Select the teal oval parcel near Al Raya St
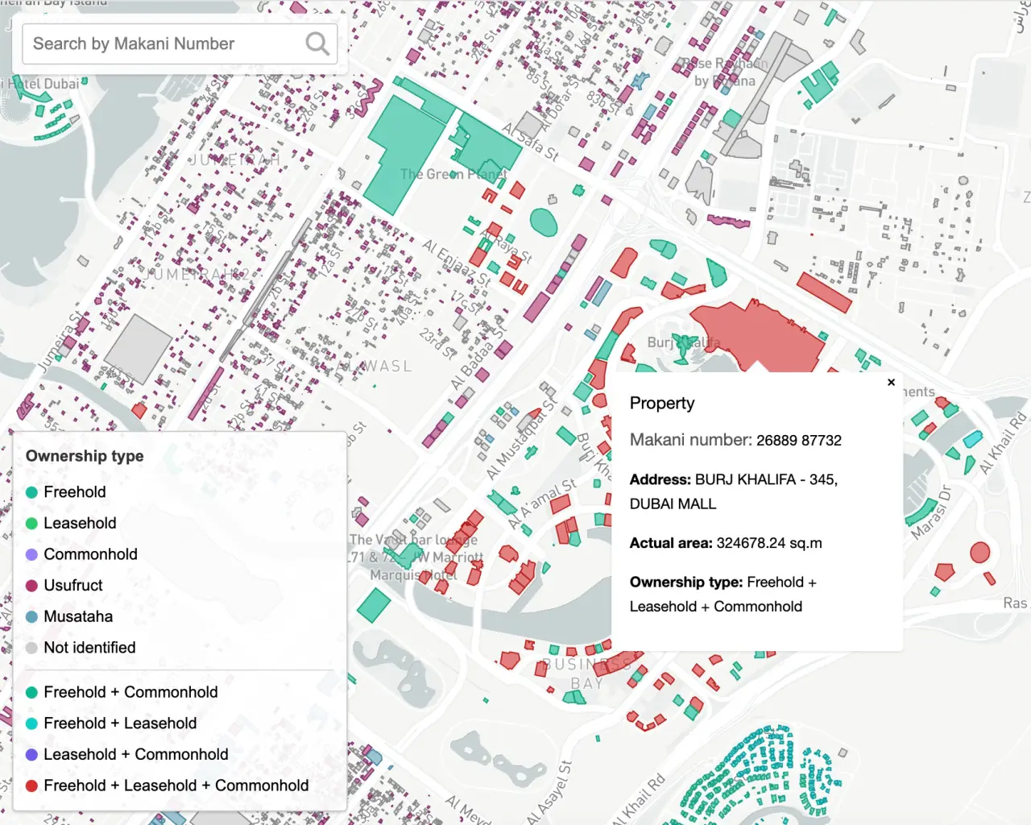The width and height of the screenshot is (1031, 825). 544,222
